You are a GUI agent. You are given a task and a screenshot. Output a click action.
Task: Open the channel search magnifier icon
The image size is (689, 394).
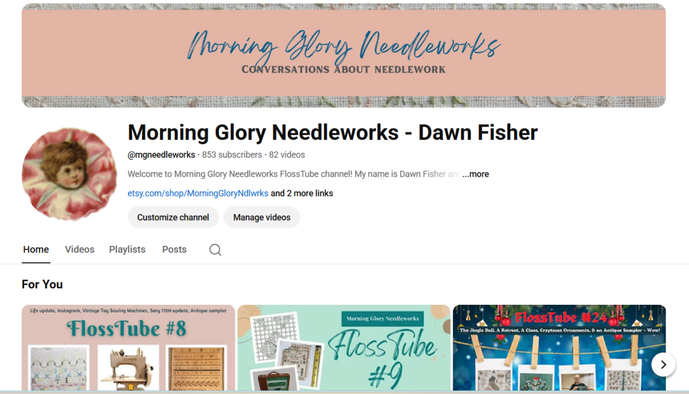[215, 250]
